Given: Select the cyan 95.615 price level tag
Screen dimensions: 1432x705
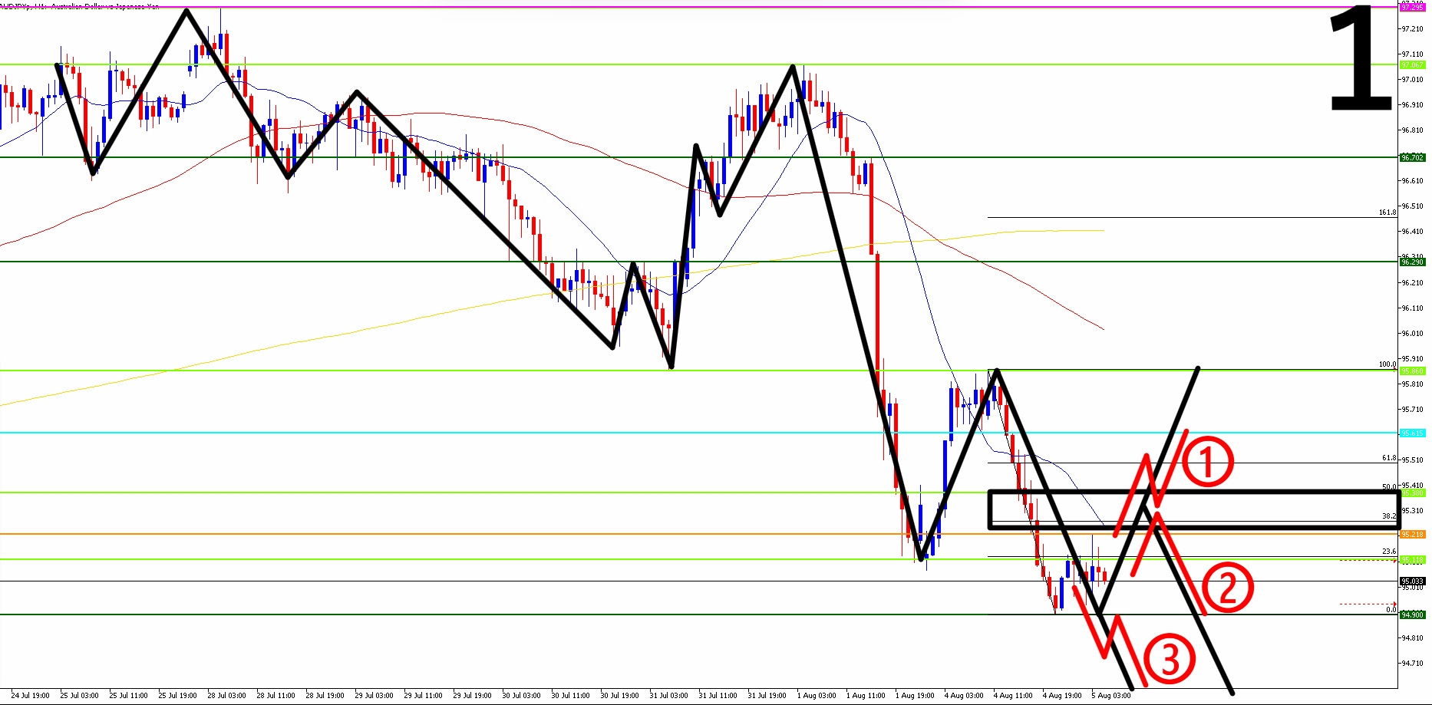Looking at the screenshot, I should tap(1412, 433).
